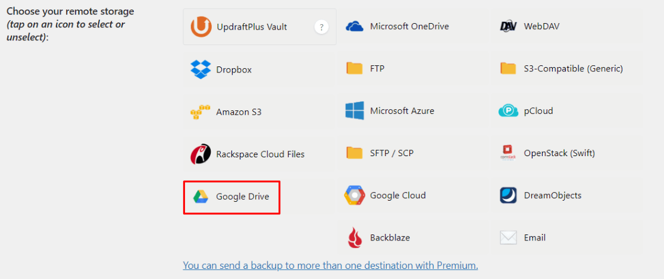The width and height of the screenshot is (664, 279).
Task: Select the Rackspace Cloud Files icon
Action: pos(201,154)
